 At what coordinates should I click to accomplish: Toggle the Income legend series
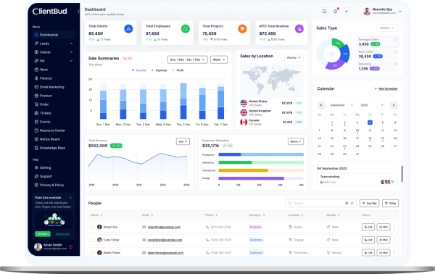pyautogui.click(x=139, y=70)
